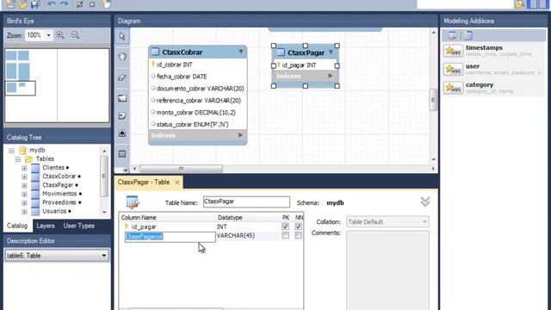Click fecha_cobrar DATE column in diagram
The image size is (551, 310).
(182, 77)
